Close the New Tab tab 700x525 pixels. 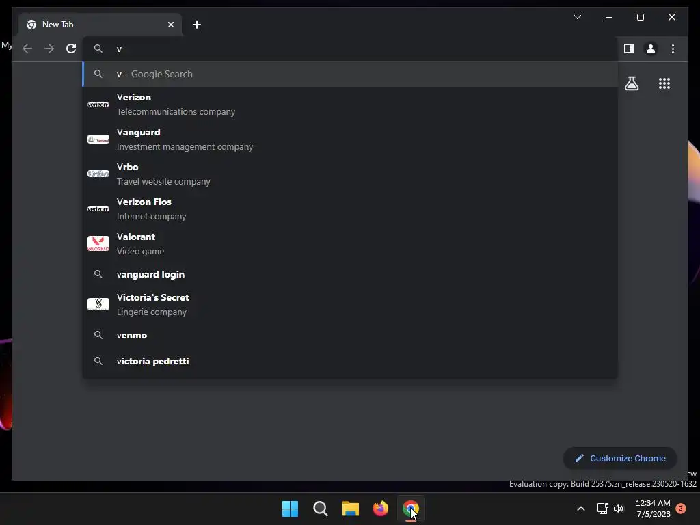pyautogui.click(x=170, y=25)
